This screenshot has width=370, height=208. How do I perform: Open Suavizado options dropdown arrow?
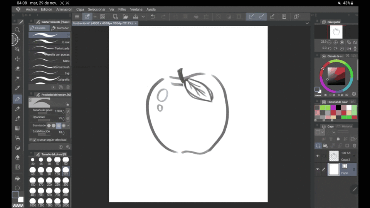tap(68, 126)
